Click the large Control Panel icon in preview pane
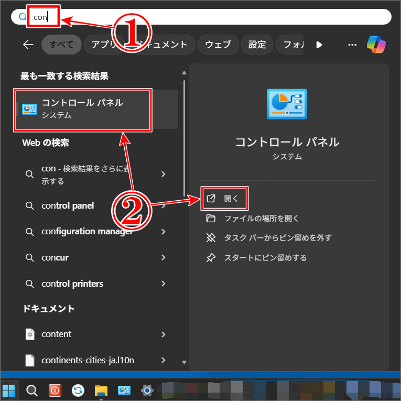401x401 pixels. pos(287,104)
